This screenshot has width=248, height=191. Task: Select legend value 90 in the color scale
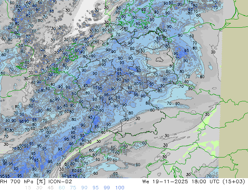click(84, 188)
